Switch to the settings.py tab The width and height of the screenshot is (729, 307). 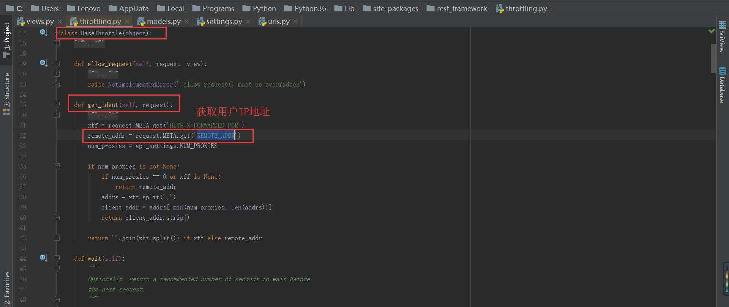pos(224,21)
